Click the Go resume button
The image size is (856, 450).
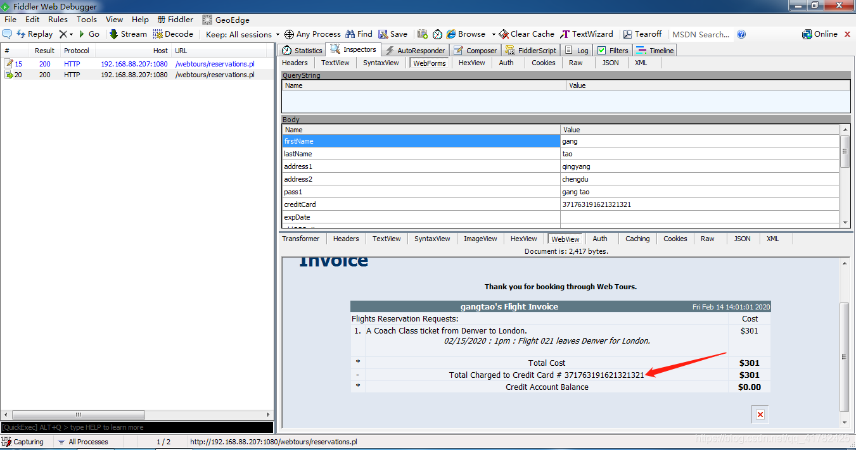[x=89, y=34]
